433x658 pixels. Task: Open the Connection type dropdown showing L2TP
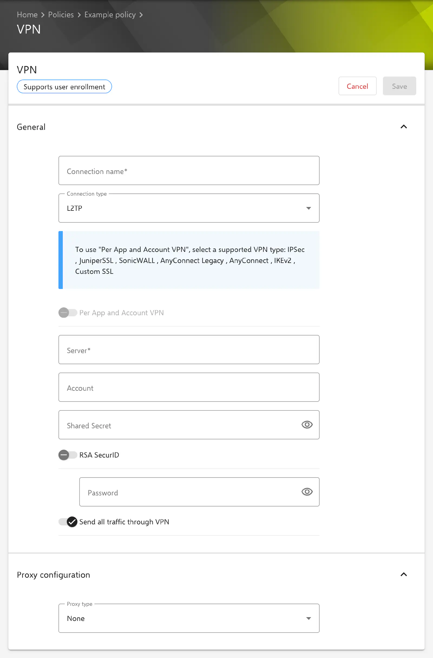pyautogui.click(x=189, y=208)
